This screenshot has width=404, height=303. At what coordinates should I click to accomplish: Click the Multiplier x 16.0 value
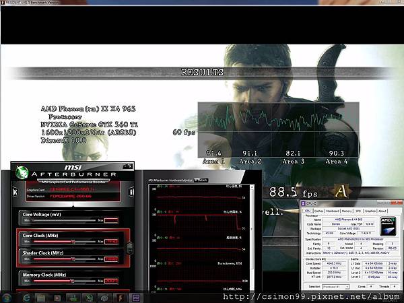tap(334, 268)
